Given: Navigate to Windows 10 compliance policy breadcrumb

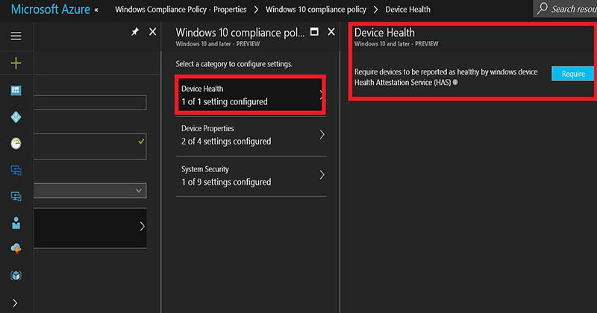Looking at the screenshot, I should tap(316, 10).
